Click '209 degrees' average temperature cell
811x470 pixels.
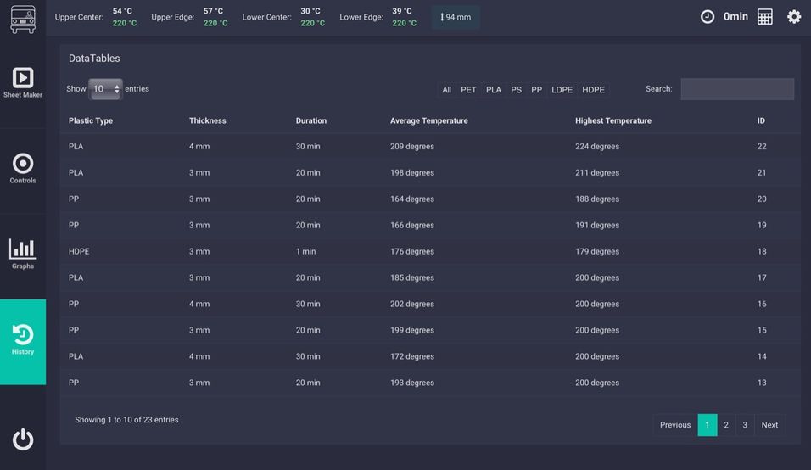[412, 146]
